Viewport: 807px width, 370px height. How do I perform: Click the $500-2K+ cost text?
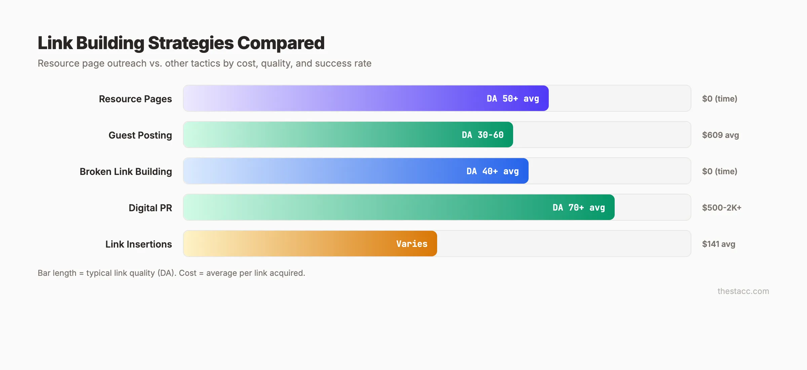click(x=722, y=208)
